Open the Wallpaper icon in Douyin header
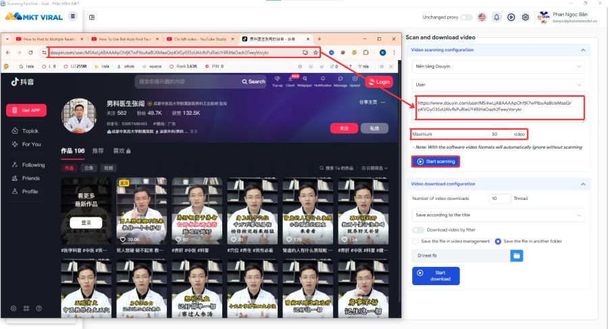Image resolution: width=608 pixels, height=329 pixels. click(305, 81)
